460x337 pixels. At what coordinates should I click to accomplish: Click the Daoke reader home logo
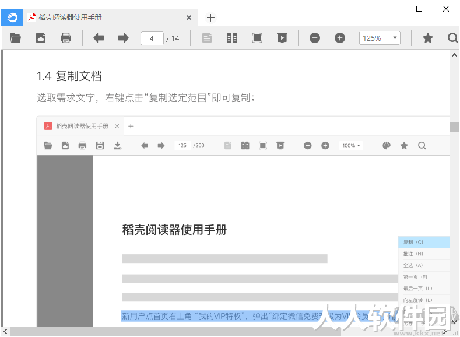[x=12, y=17]
